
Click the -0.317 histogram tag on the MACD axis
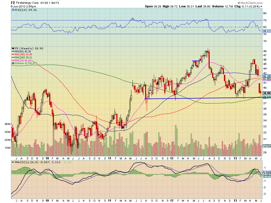[x=267, y=177]
